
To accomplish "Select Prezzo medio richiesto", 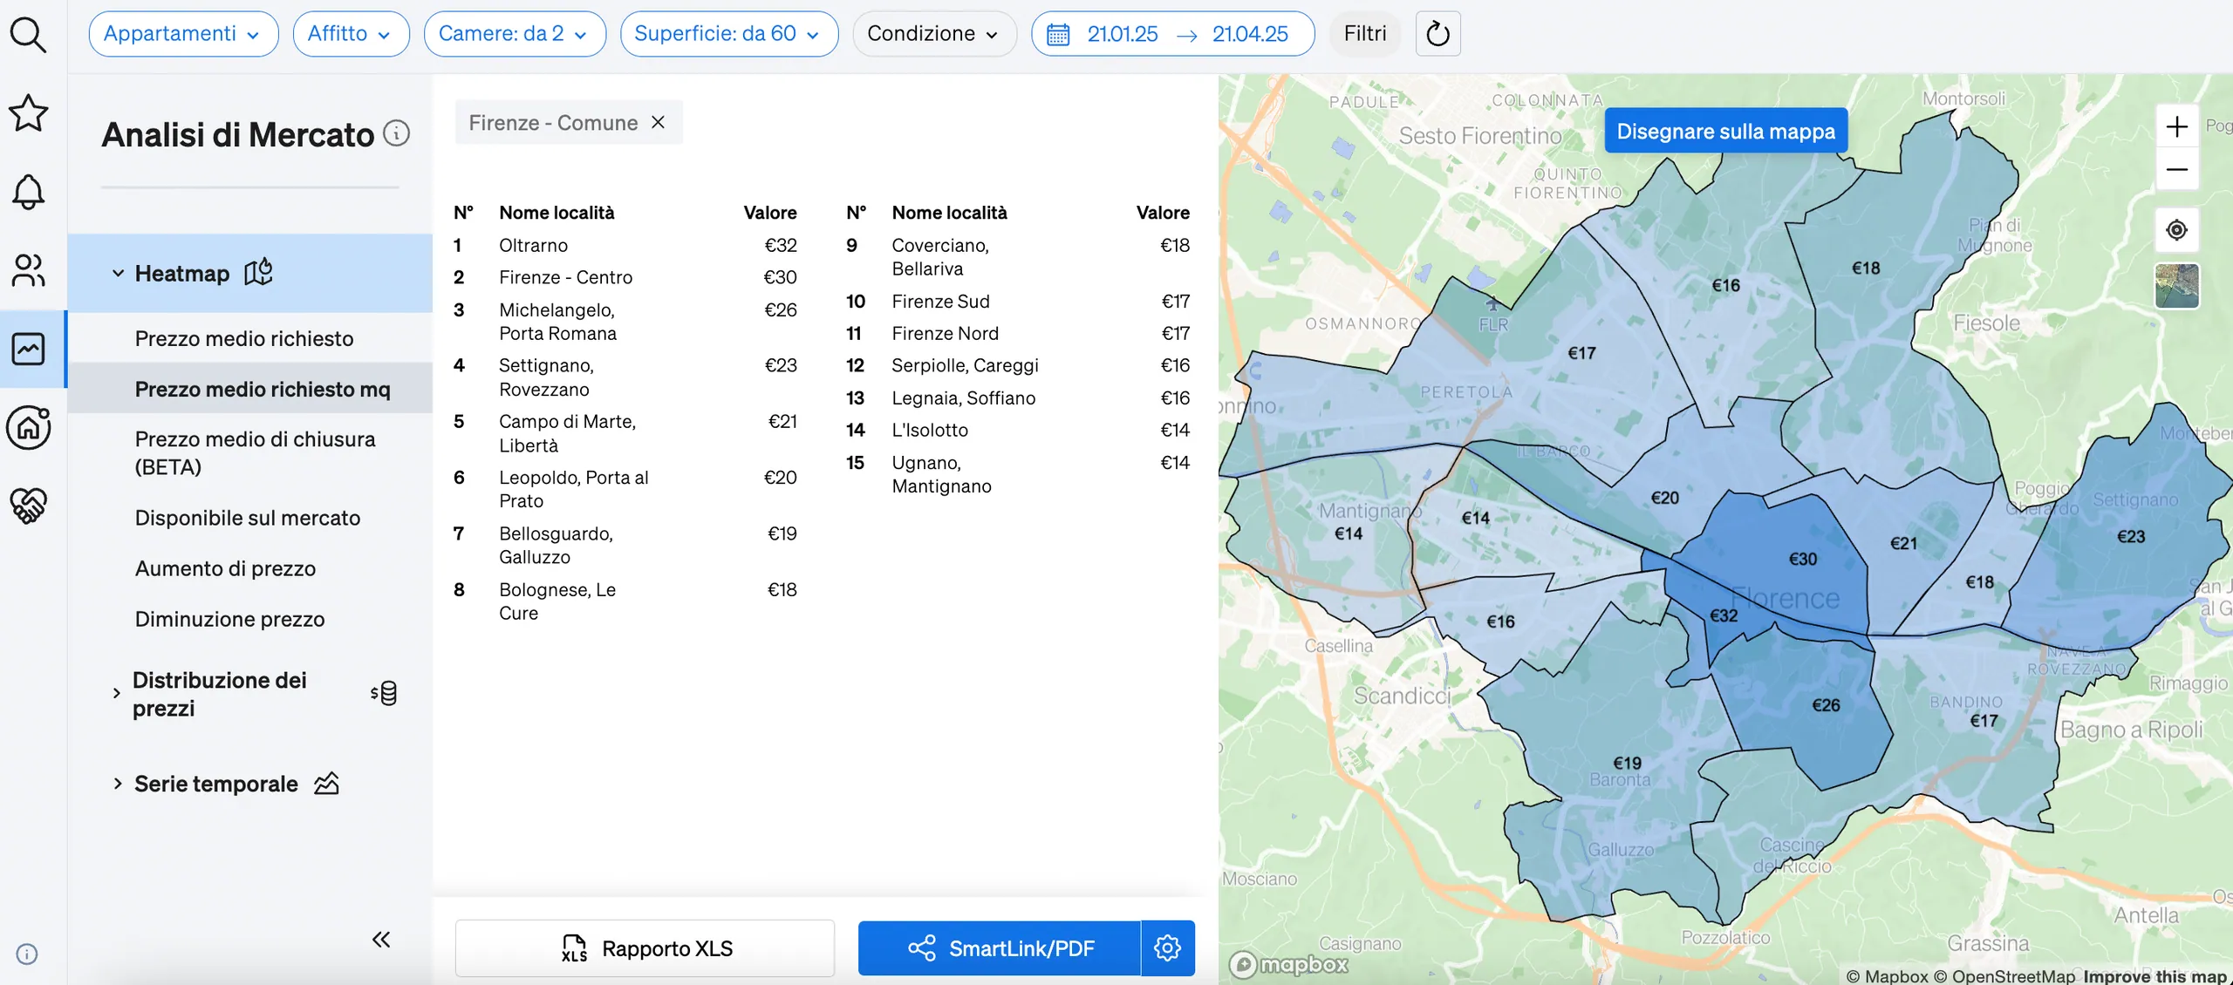I will click(244, 338).
